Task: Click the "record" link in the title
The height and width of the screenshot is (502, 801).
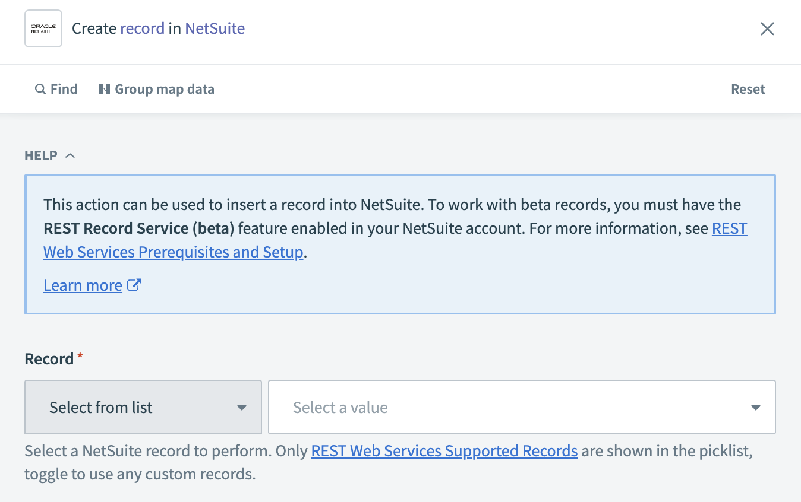Action: pyautogui.click(x=143, y=28)
